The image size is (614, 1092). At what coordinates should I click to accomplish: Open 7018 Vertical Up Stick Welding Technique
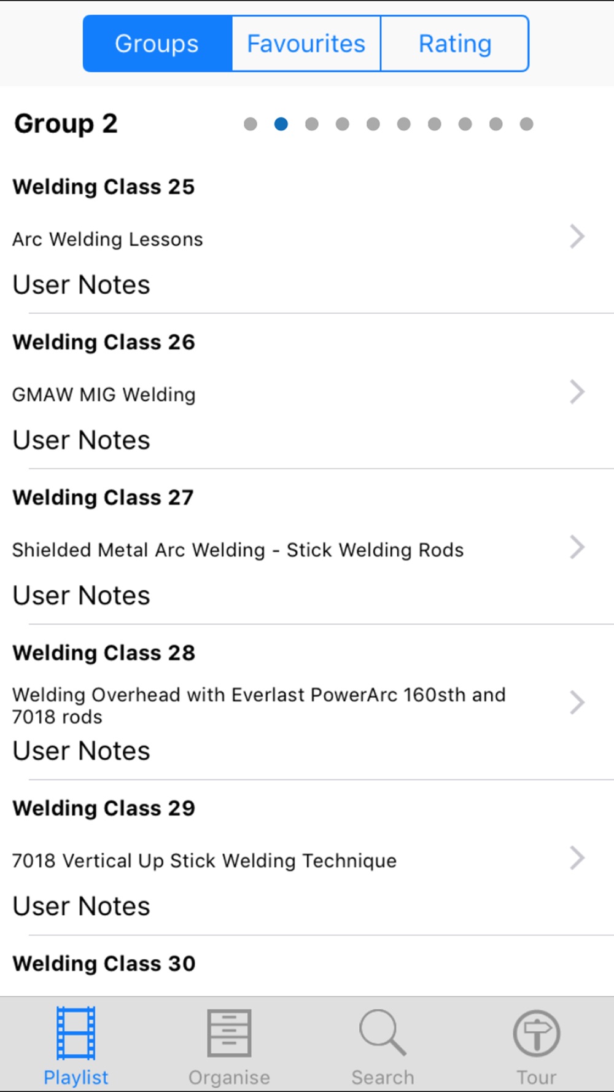click(x=204, y=860)
